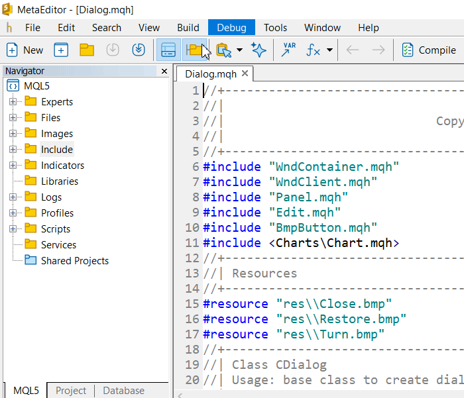Screen dimensions: 464x398
Task: Open the Build menu
Action: [188, 28]
